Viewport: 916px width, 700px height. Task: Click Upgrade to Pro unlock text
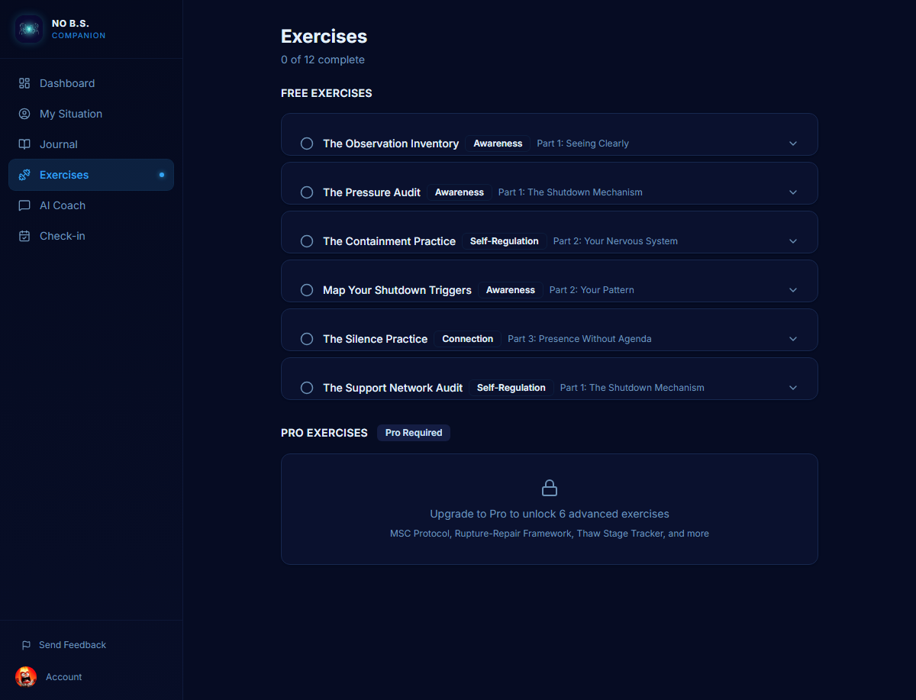tap(549, 514)
